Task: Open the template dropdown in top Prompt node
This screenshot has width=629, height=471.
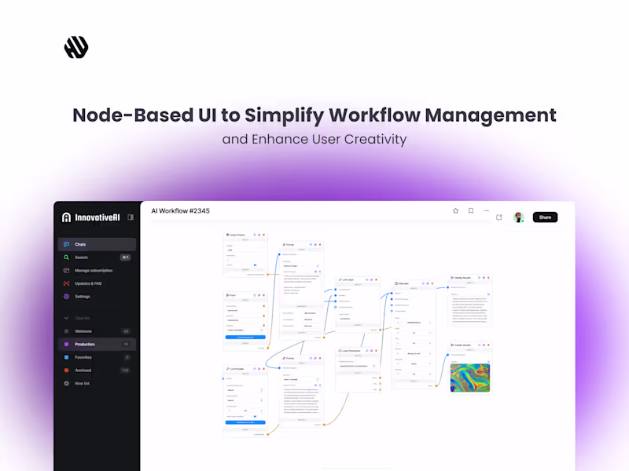Action: point(301,266)
